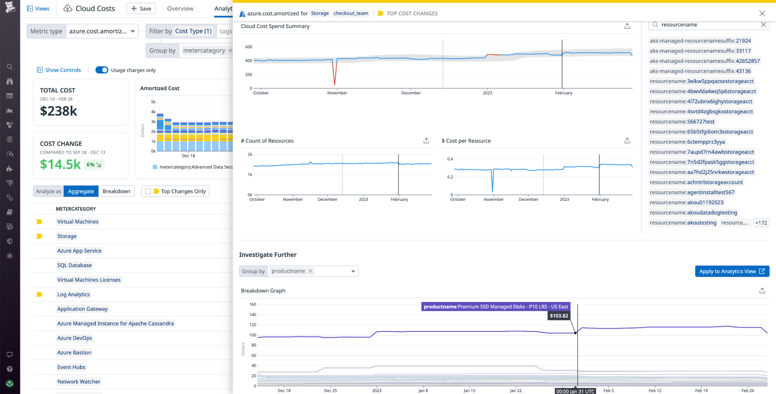776x394 pixels.
Task: Open the Views menu
Action: click(38, 8)
